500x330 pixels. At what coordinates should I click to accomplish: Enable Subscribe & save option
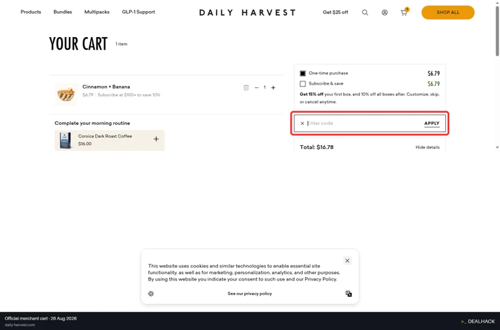pyautogui.click(x=303, y=83)
